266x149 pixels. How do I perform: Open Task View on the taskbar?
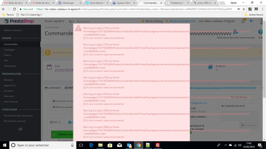[81, 145]
